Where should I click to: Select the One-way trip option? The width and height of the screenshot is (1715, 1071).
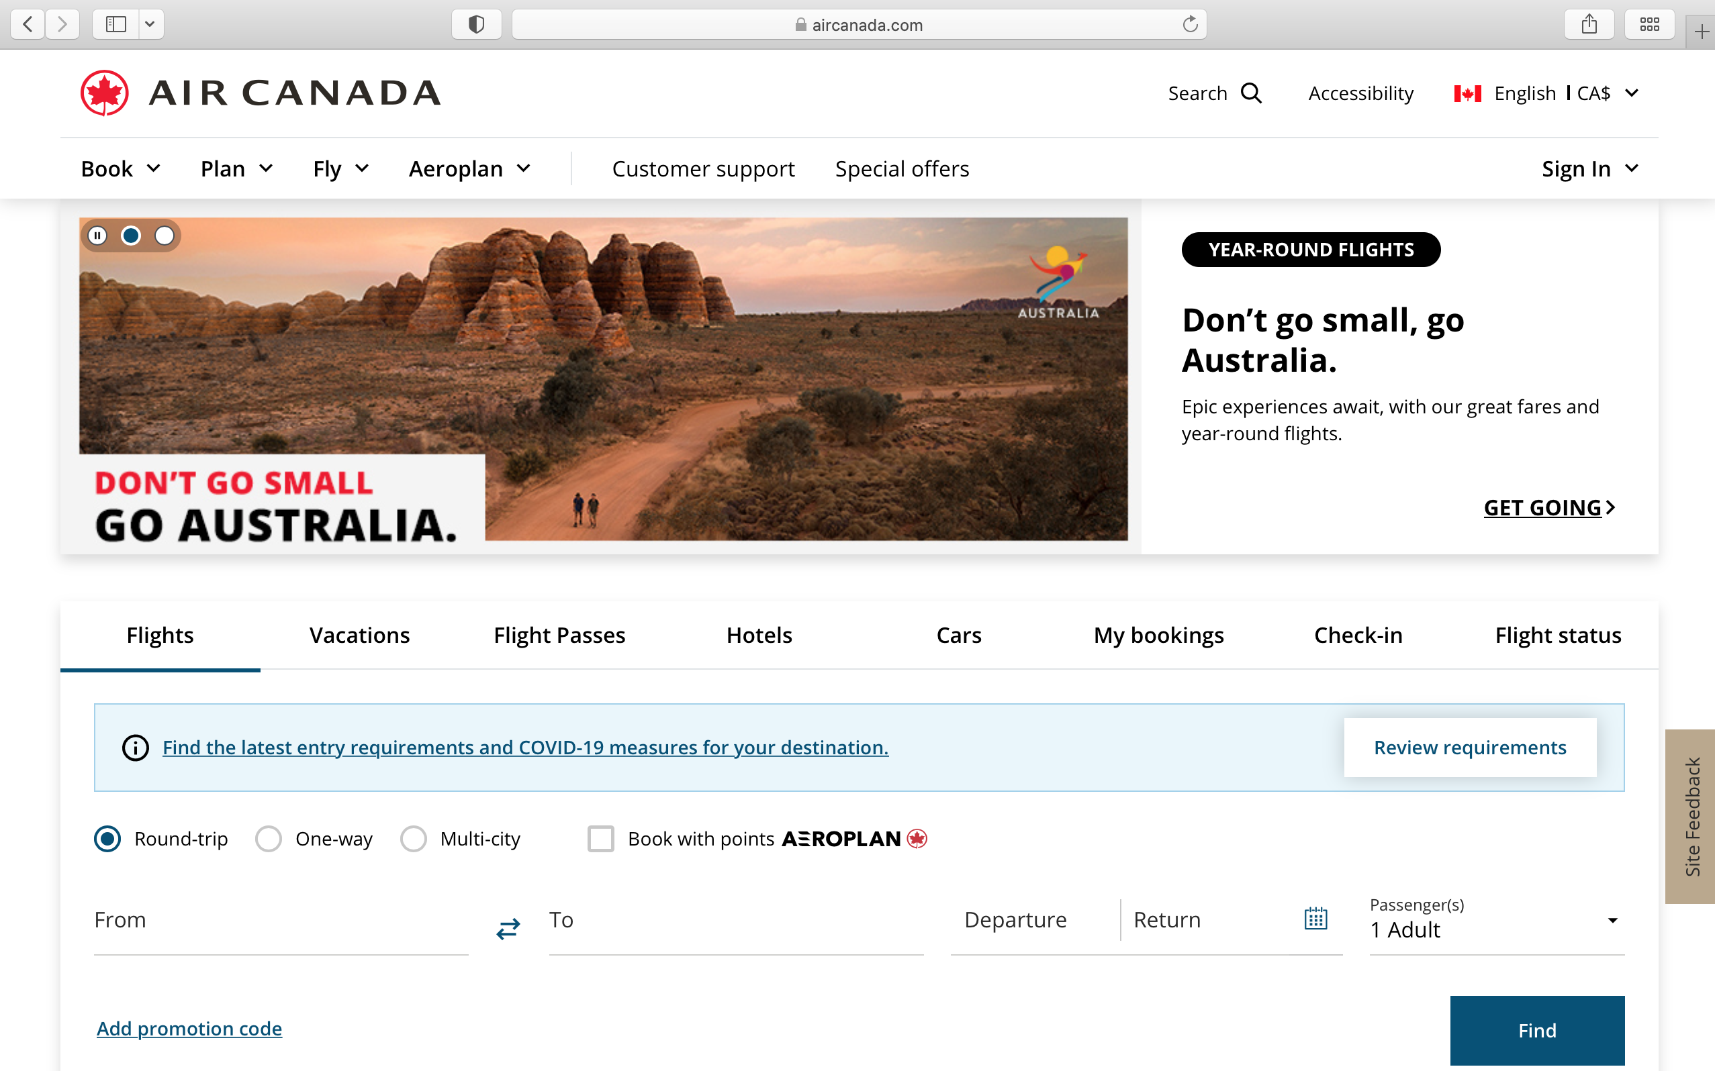pyautogui.click(x=269, y=839)
